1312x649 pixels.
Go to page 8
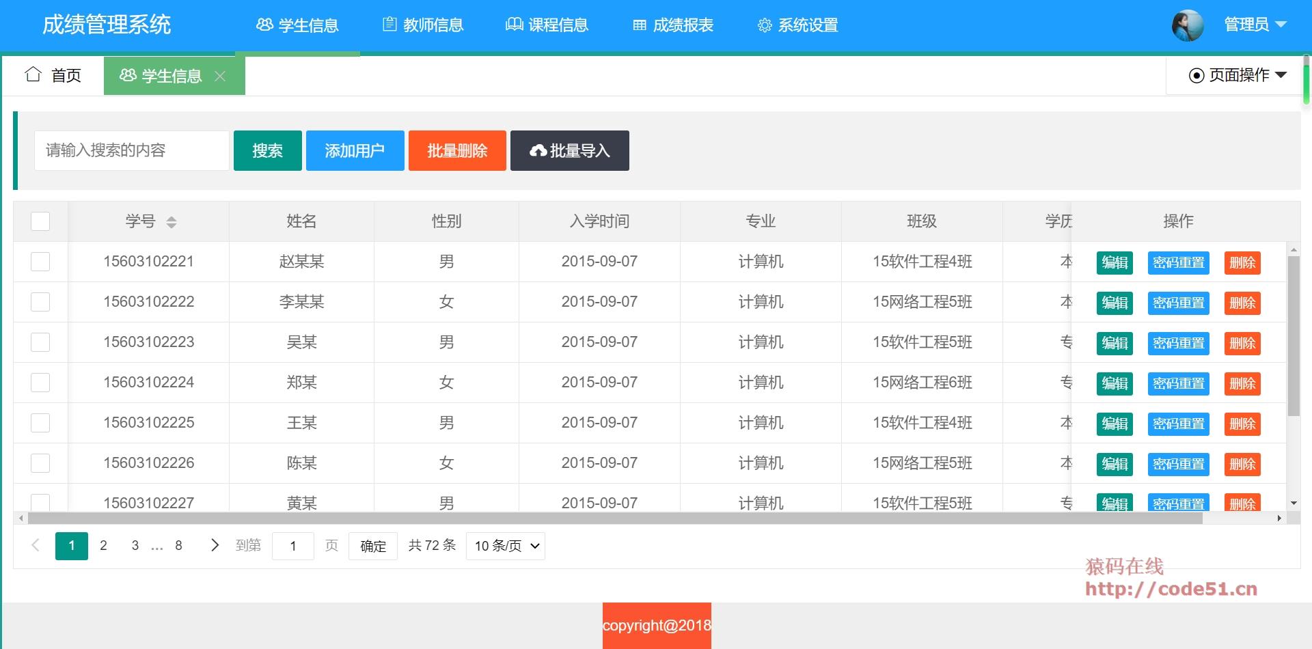point(178,545)
